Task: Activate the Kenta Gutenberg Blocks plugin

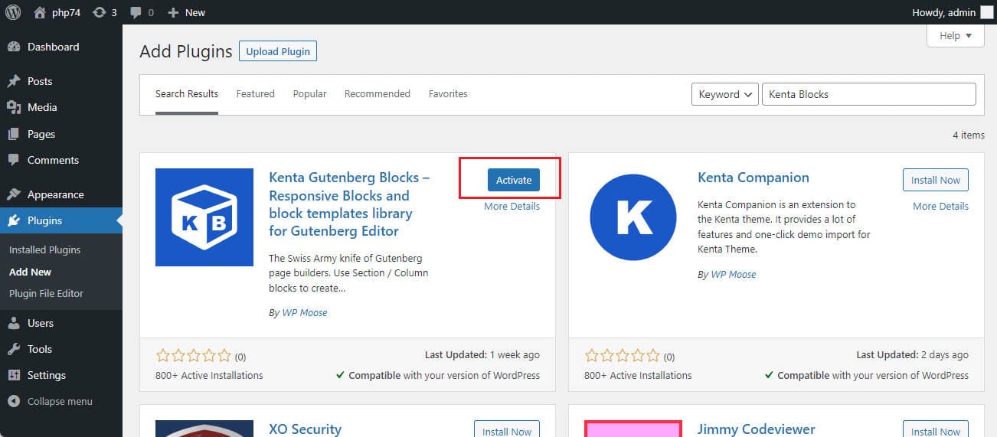Action: coord(514,180)
